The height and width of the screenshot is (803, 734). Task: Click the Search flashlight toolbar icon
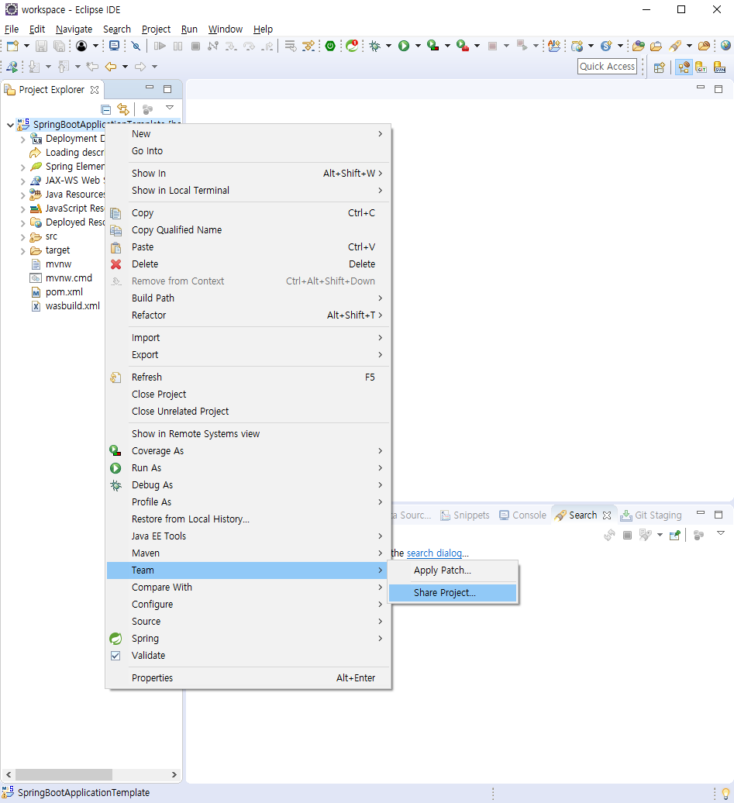(x=676, y=46)
